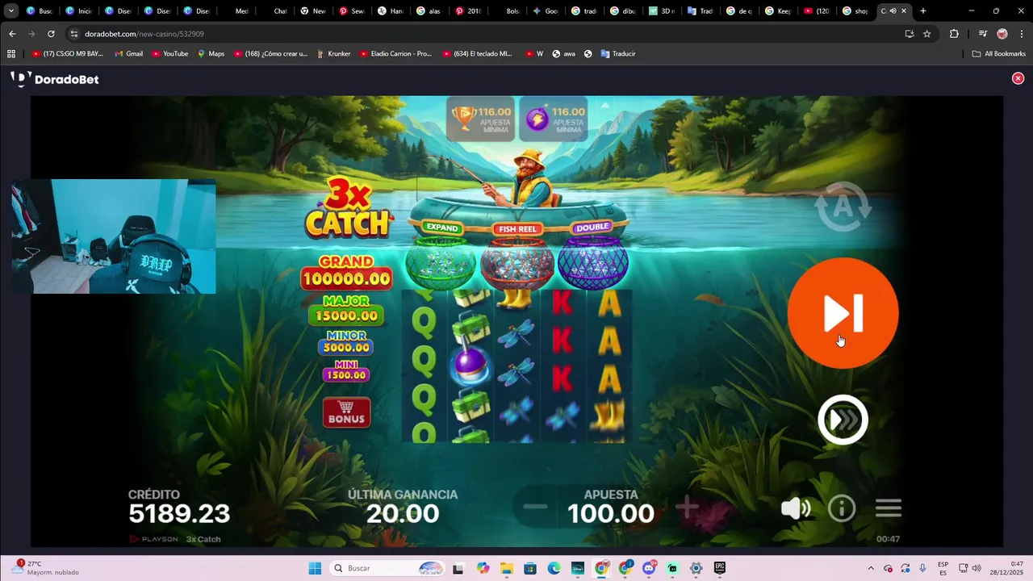The width and height of the screenshot is (1033, 581).
Task: Go back with browser back arrow
Action: (12, 34)
